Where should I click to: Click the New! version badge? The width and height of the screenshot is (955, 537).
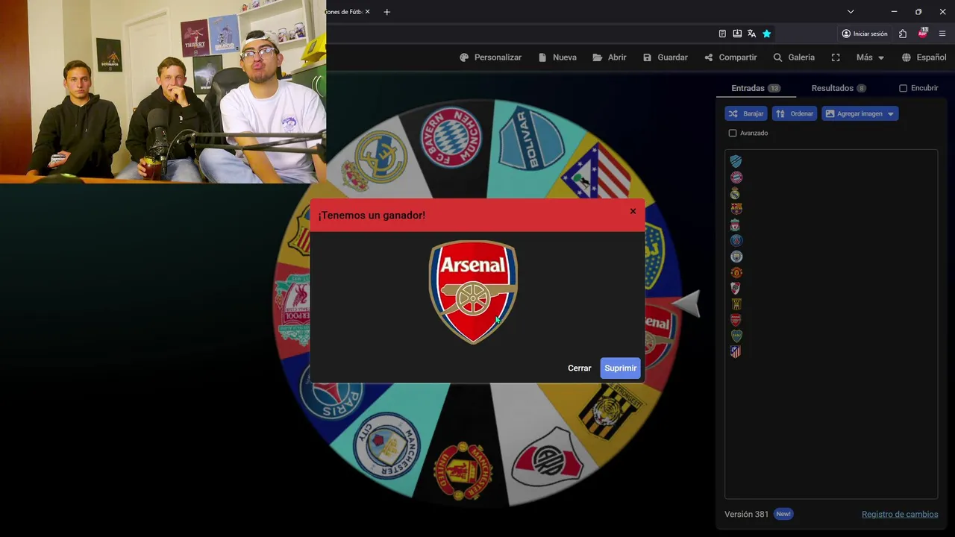(783, 514)
